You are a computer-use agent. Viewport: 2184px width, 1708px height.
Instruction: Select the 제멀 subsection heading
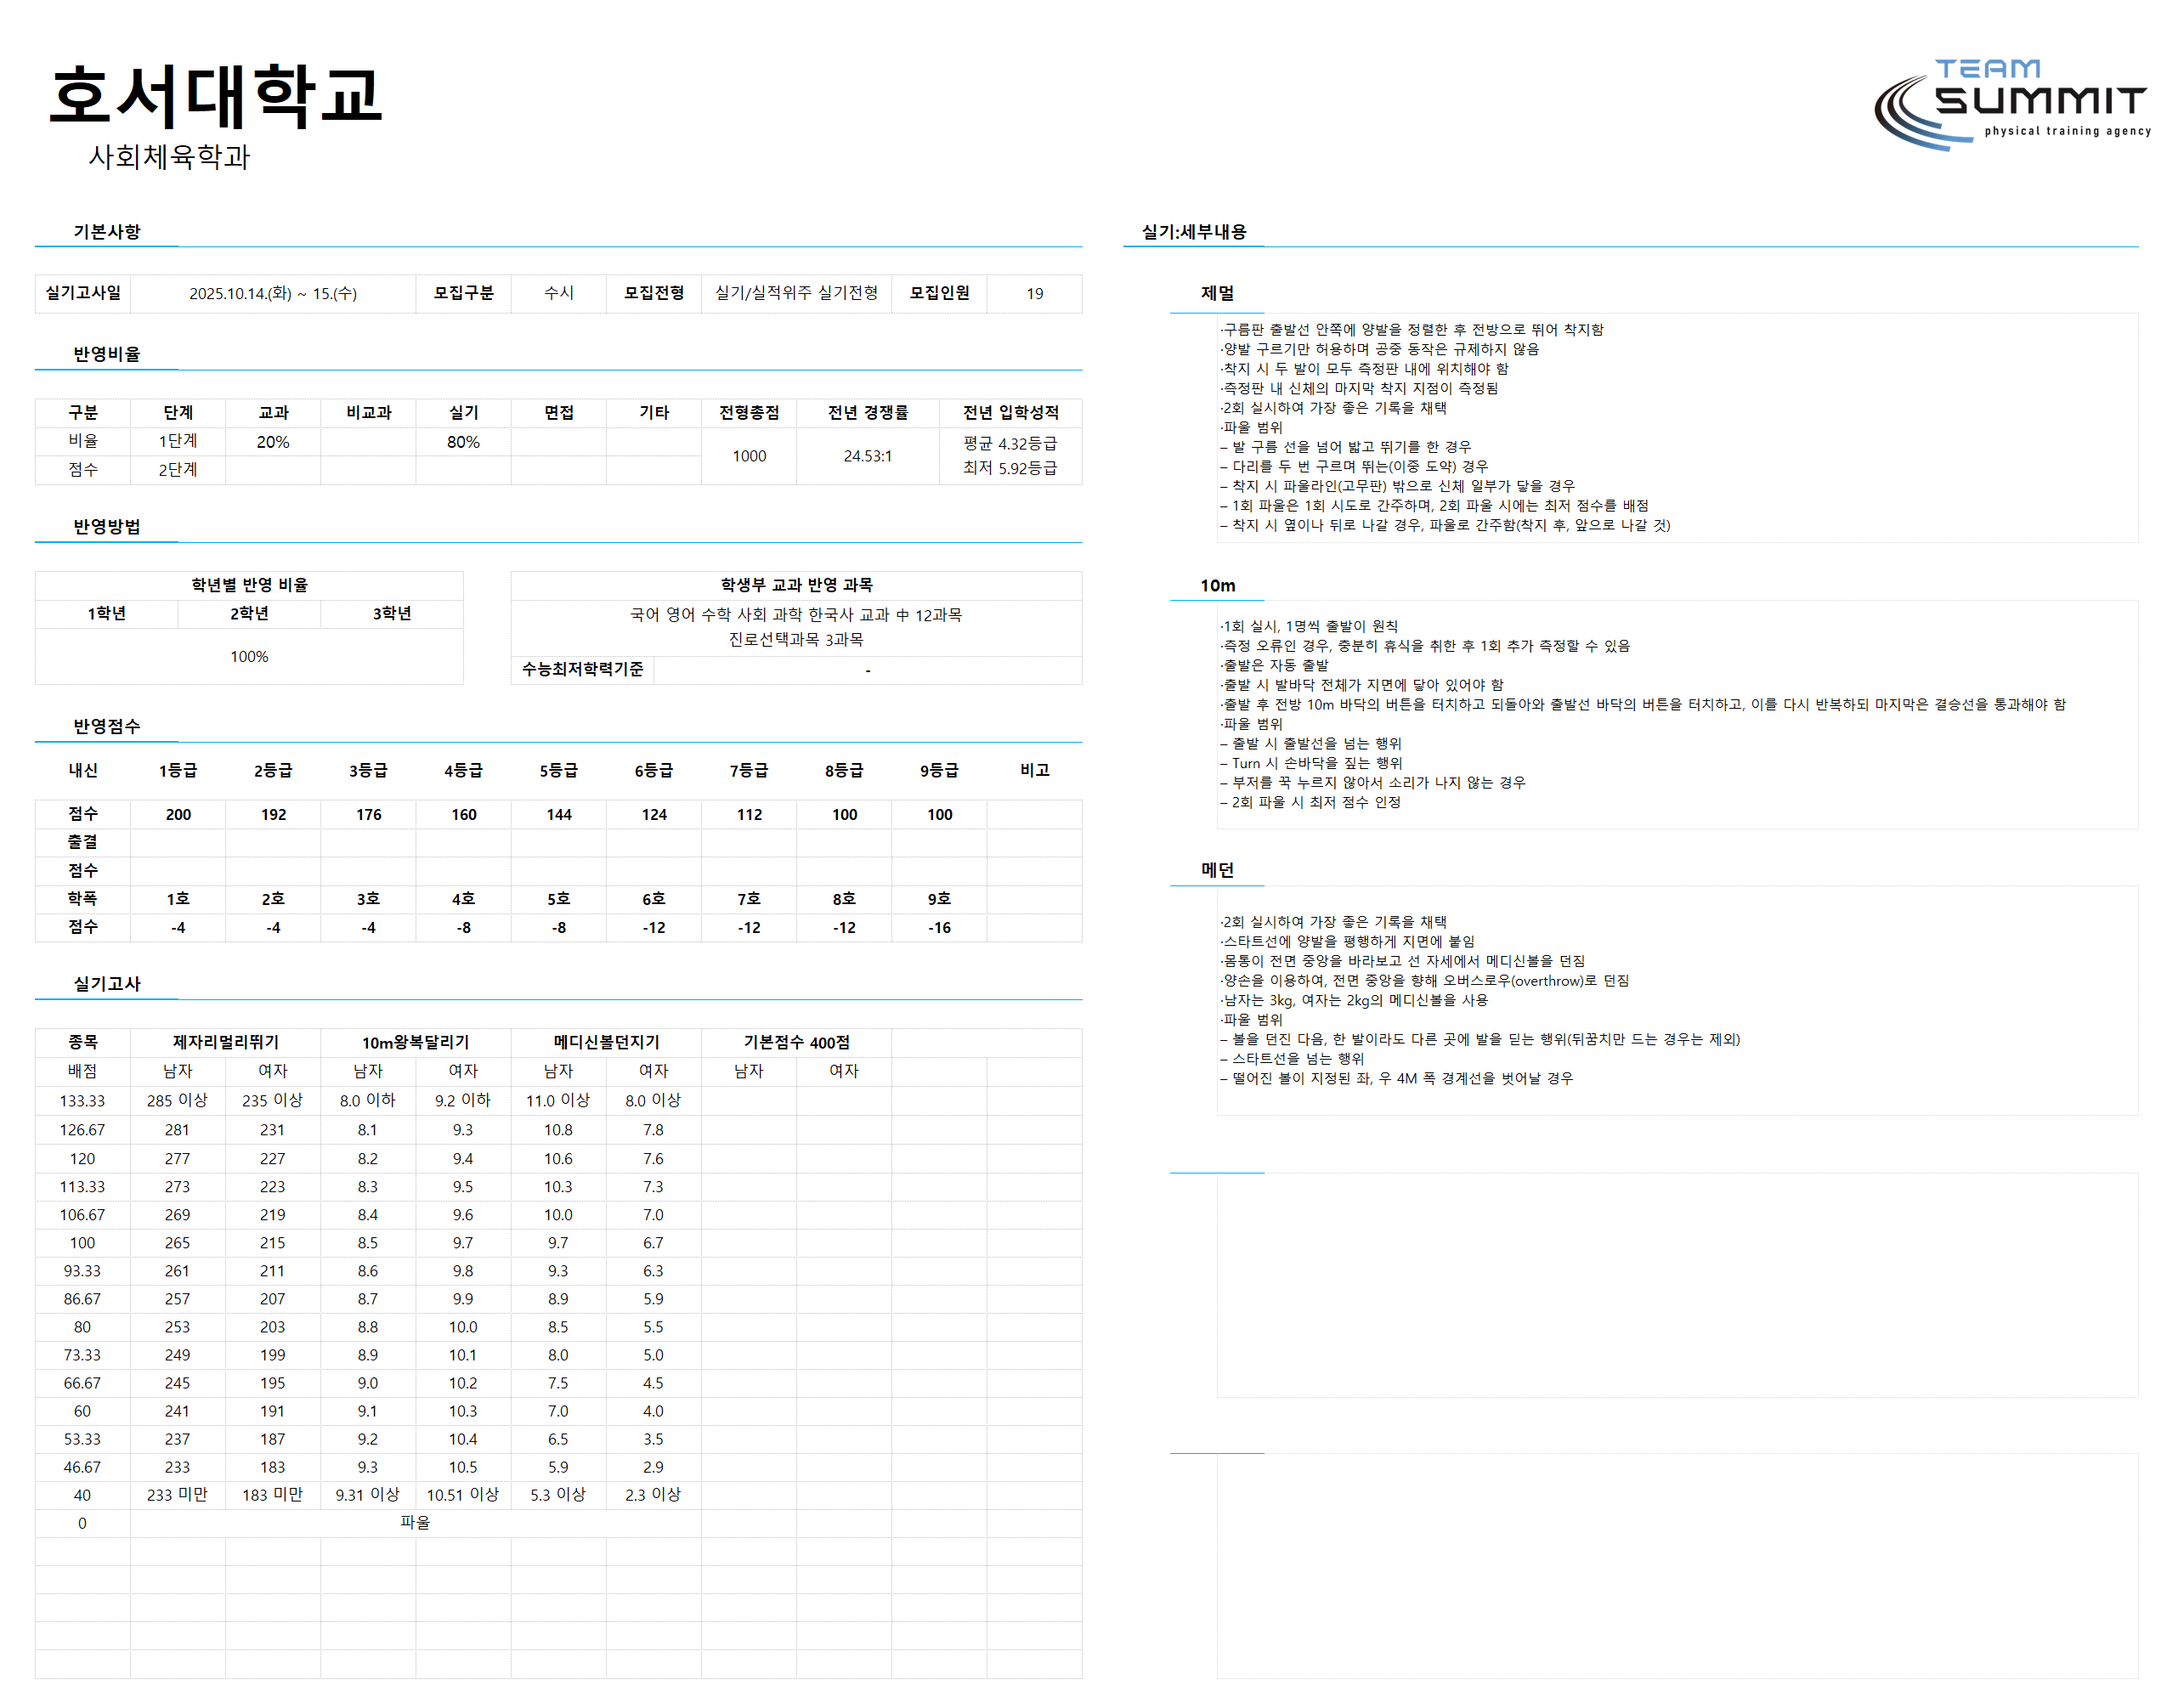coord(1218,293)
